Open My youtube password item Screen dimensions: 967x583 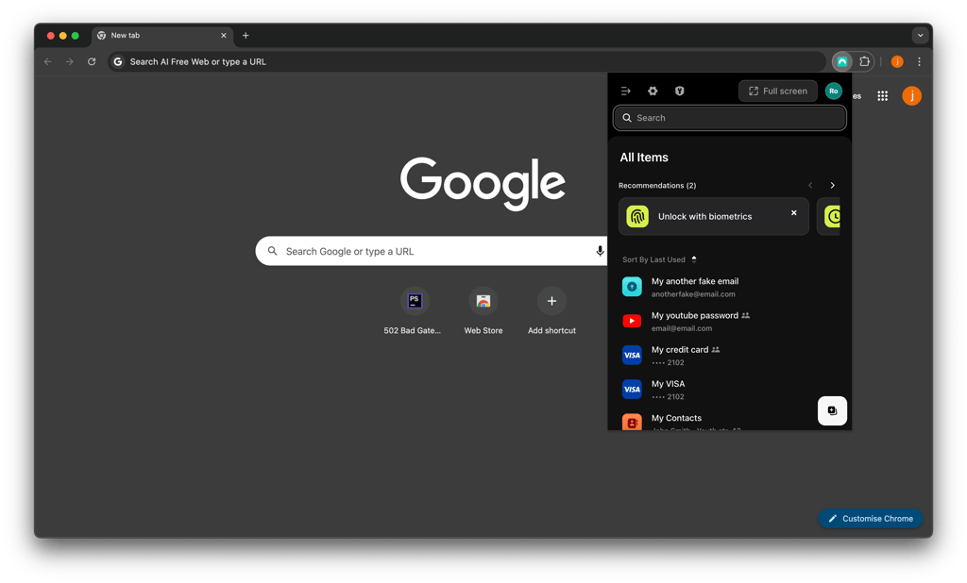click(730, 321)
